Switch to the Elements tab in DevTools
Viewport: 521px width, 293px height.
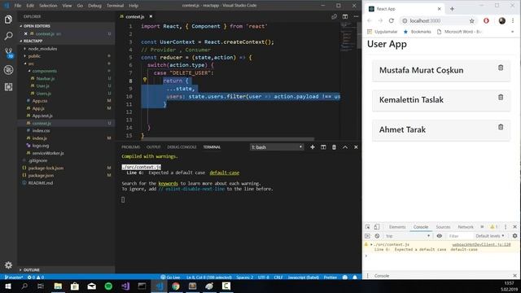tap(397, 227)
